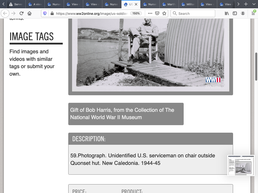Toggle the sidebar view
Image resolution: width=258 pixels, height=193 pixels.
(x=235, y=14)
